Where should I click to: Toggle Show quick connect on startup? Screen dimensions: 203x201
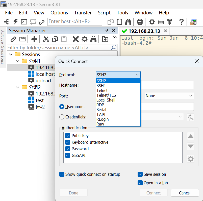click(62, 174)
